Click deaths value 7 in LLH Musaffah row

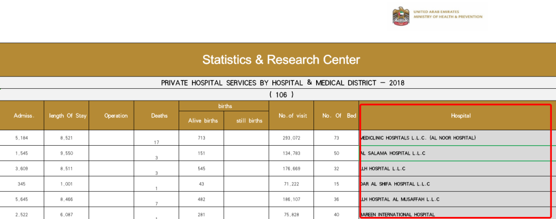coord(157,204)
